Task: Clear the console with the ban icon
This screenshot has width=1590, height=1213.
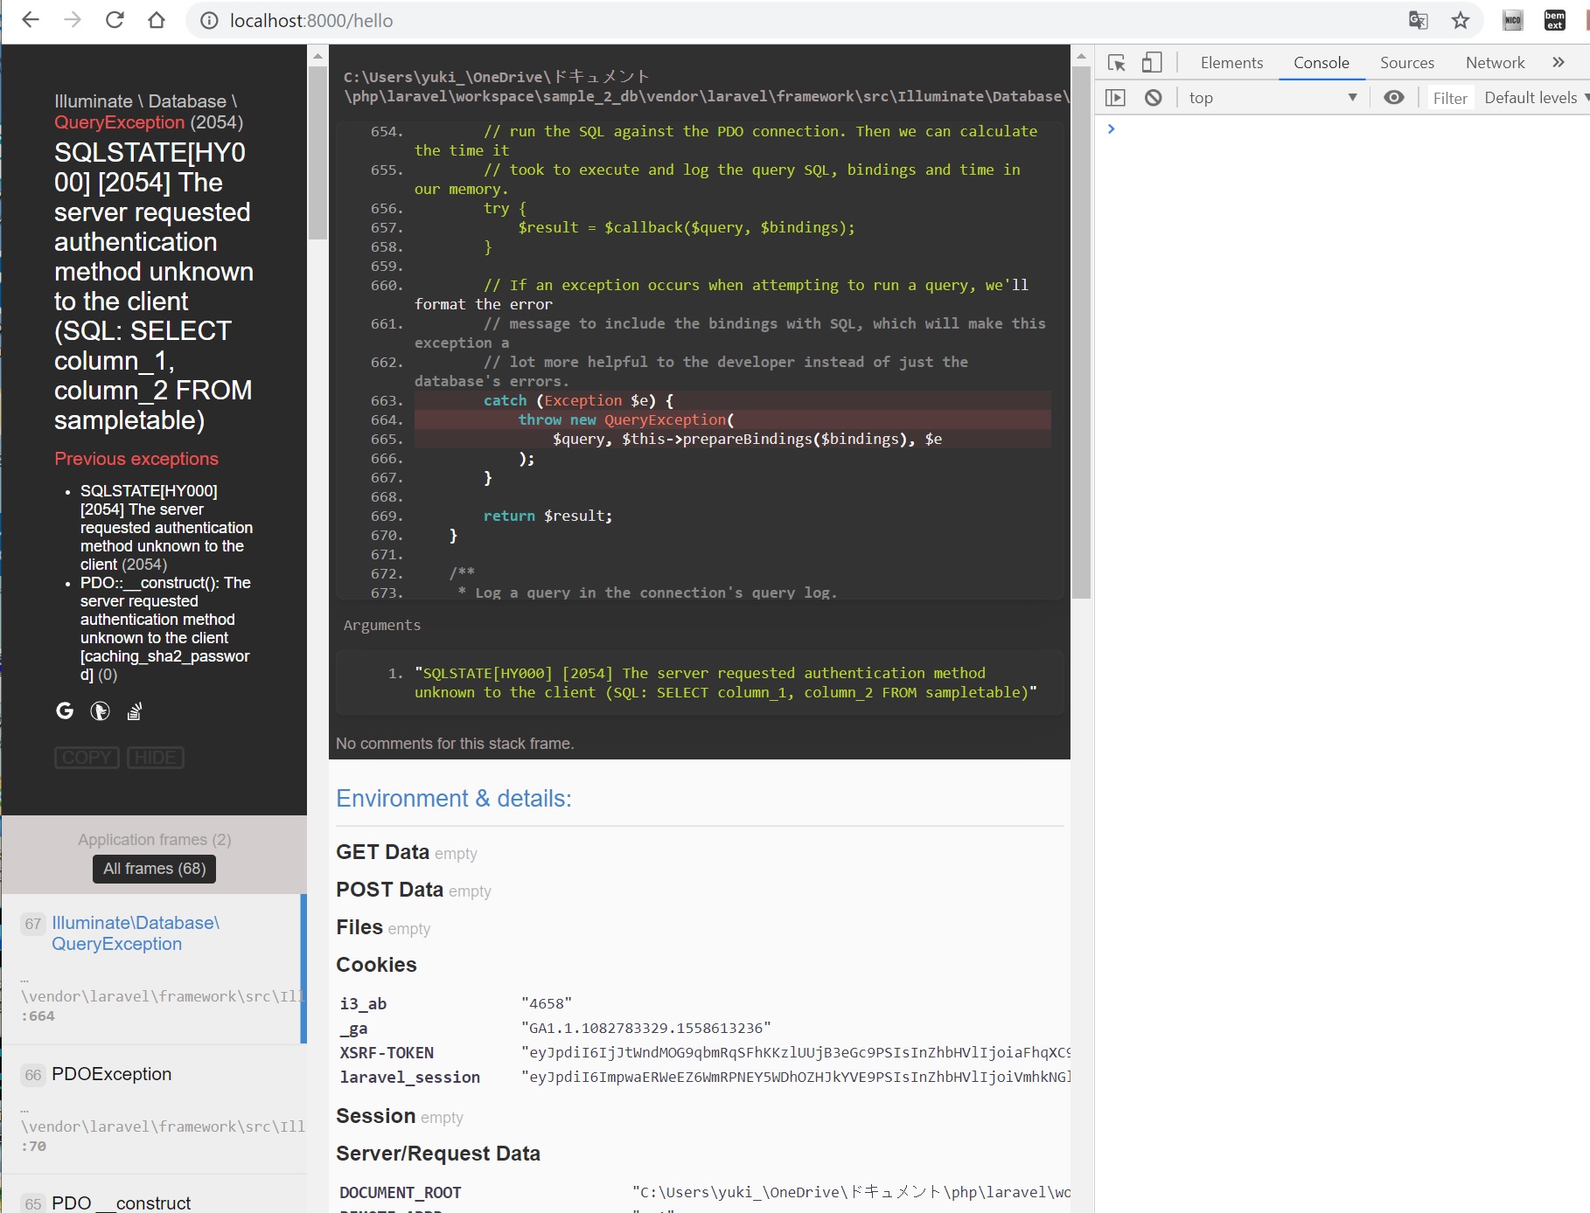Action: (1154, 98)
